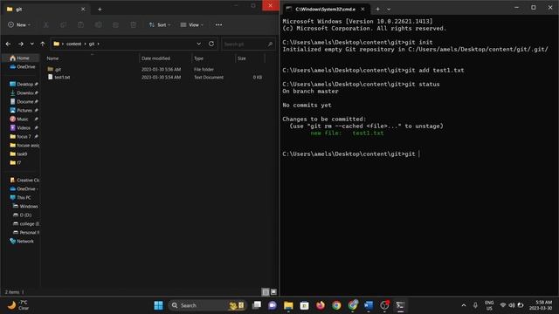The image size is (559, 314).
Task: Open the Sort dropdown
Action: point(160,25)
